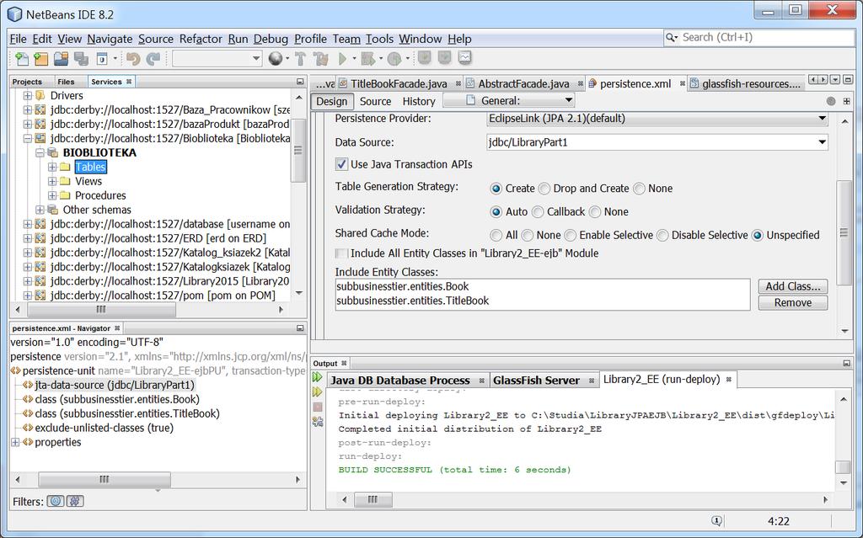Viewport: 863px width, 538px height.
Task: Select jta-data-source node in Navigator
Action: click(x=115, y=385)
